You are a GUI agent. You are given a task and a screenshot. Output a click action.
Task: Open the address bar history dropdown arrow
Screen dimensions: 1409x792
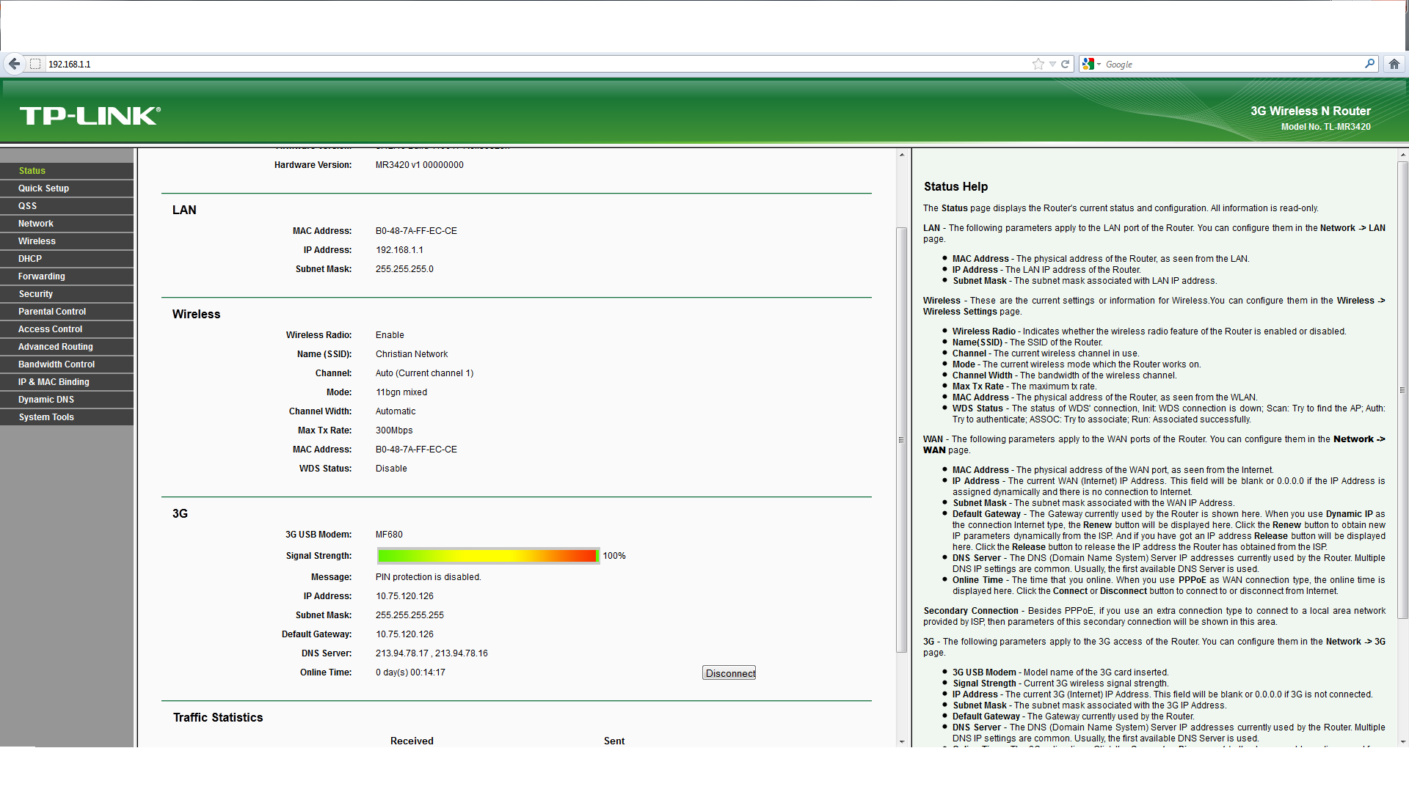1052,64
